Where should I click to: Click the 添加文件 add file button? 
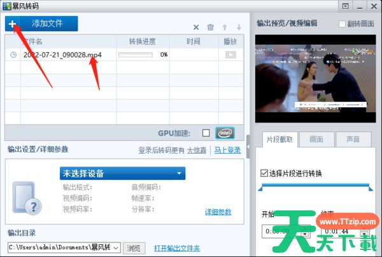click(41, 24)
